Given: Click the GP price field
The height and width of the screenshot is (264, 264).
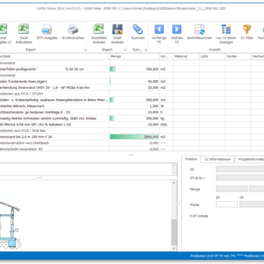Looking at the screenshot, I should click(252, 204).
